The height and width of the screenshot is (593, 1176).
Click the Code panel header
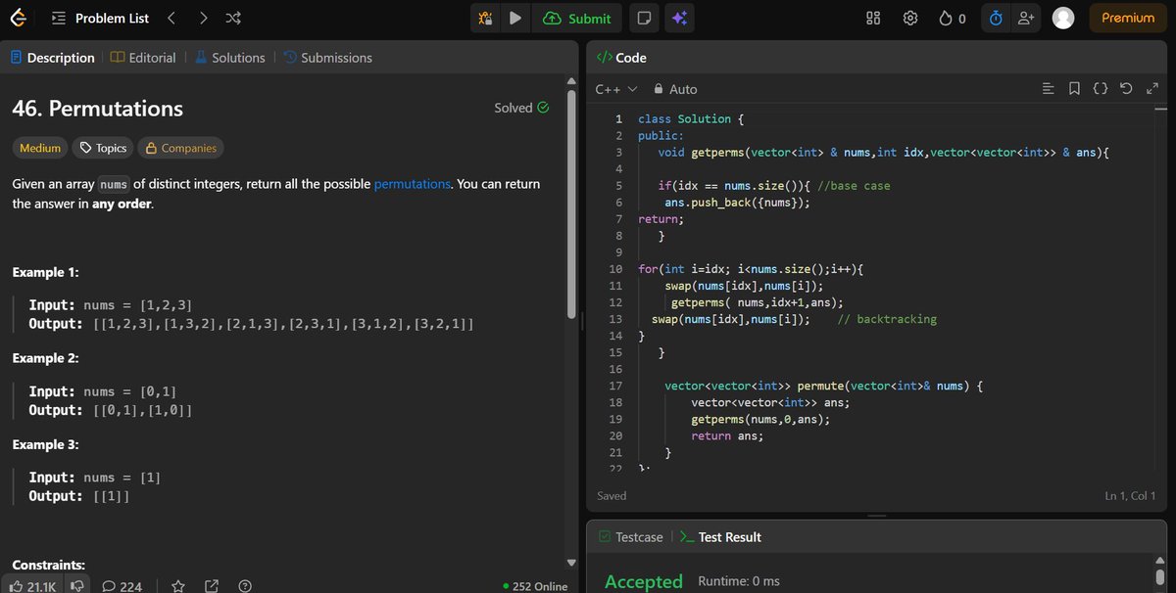[x=621, y=58]
